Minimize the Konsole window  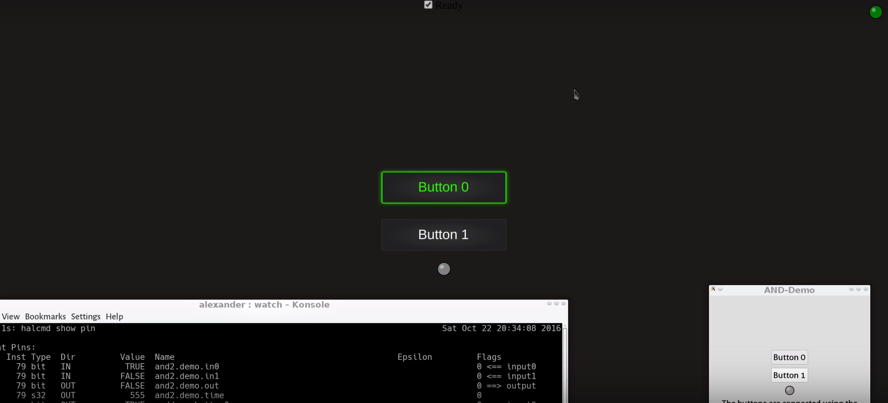(549, 303)
